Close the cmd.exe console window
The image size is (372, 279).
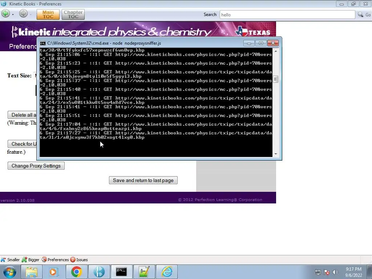pyautogui.click(x=273, y=43)
